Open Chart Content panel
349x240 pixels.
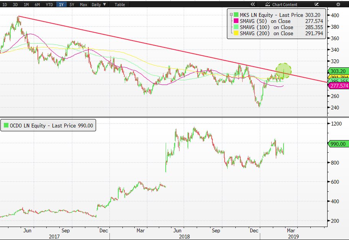pyautogui.click(x=284, y=5)
